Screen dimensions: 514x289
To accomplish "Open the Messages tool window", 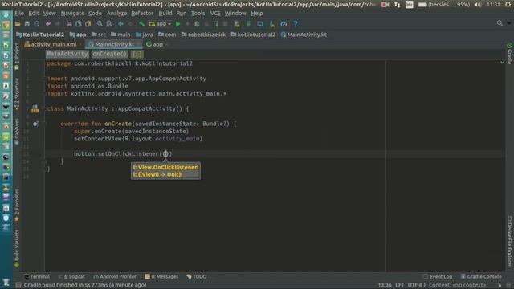I will [161, 276].
